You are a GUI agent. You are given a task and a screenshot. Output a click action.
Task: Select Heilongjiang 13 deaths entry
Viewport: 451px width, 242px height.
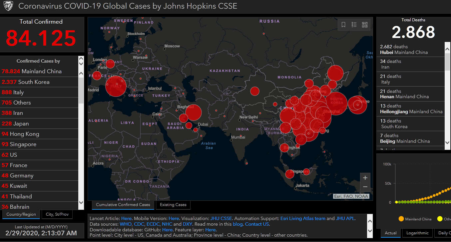(410, 109)
